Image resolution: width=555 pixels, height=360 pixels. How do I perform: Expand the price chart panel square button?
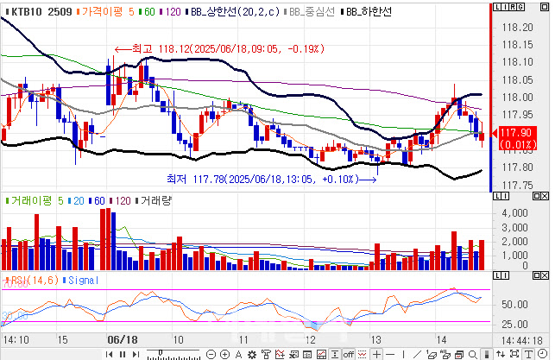point(545,7)
